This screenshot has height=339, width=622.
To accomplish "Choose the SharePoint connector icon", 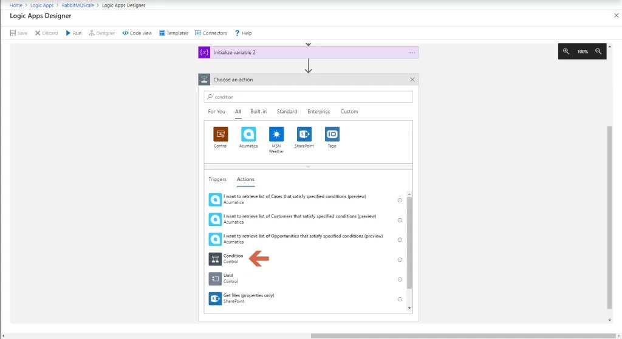I will (x=304, y=134).
